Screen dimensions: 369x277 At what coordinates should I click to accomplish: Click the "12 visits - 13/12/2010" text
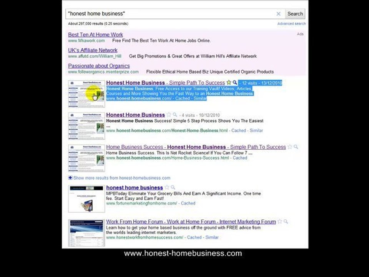pos(262,83)
